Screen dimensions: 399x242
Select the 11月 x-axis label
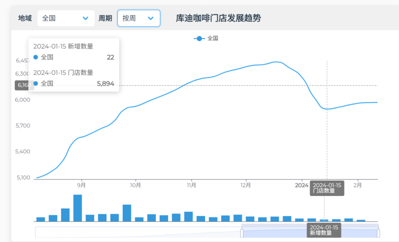click(191, 185)
